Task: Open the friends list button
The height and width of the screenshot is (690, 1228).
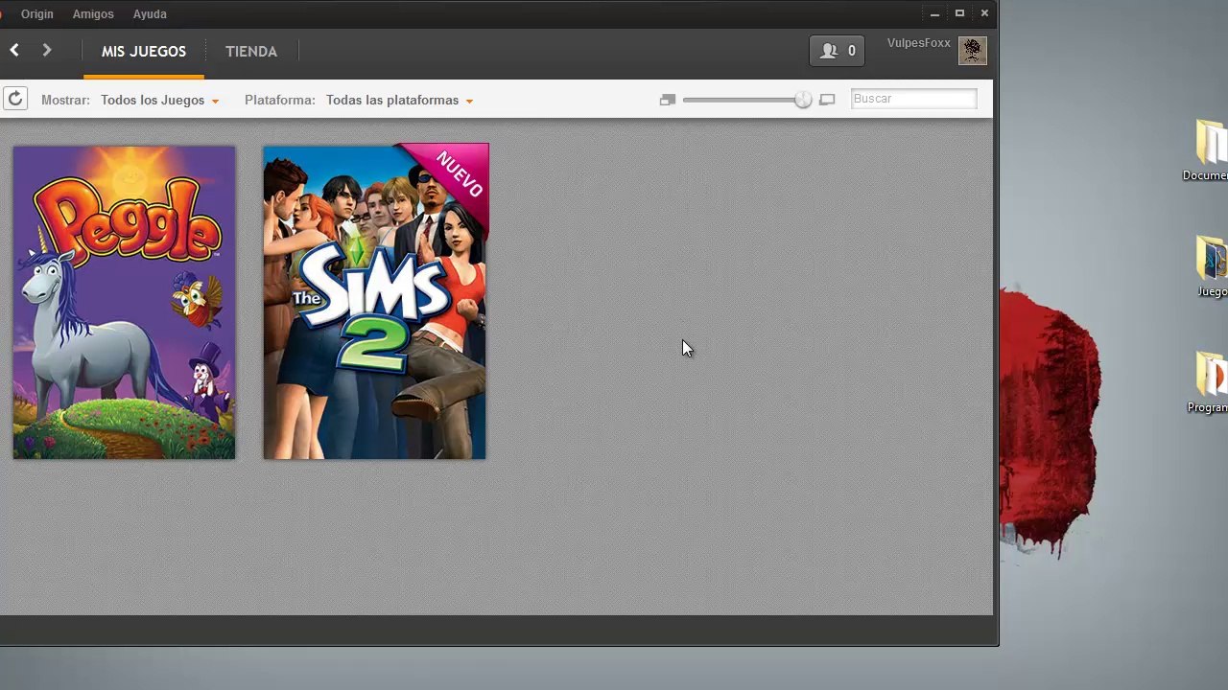Action: (x=838, y=51)
